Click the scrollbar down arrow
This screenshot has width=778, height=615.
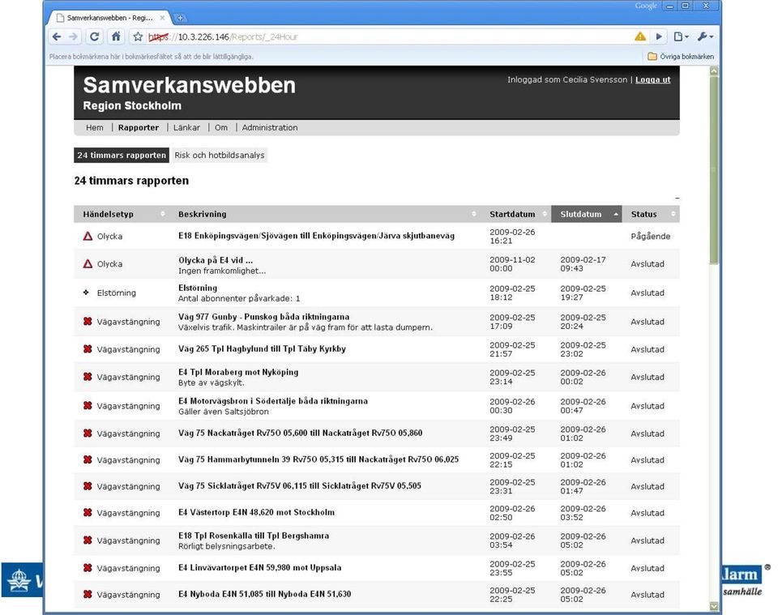coord(714,606)
